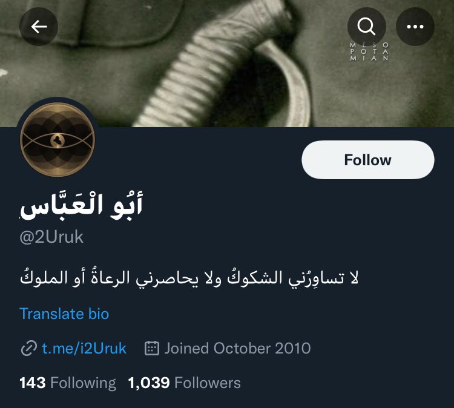The width and height of the screenshot is (454, 408).
Task: Click the Arabic display name heading
Action: [x=81, y=206]
